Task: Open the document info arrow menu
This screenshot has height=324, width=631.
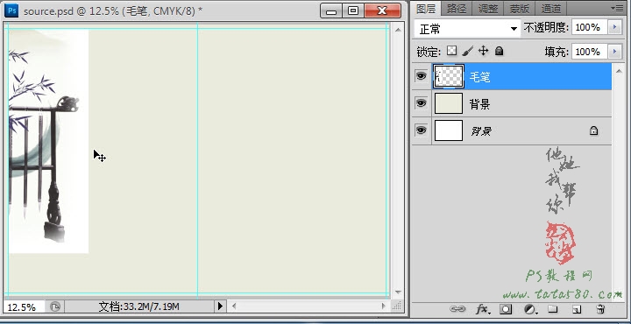Action: coord(220,306)
